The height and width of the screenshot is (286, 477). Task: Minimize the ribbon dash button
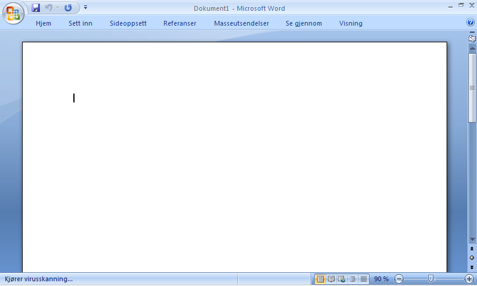(x=472, y=32)
